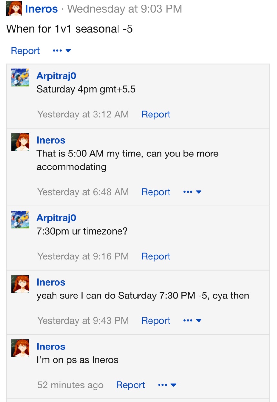Open Arpitraj0 username on first comment
The height and width of the screenshot is (402, 277).
[56, 76]
